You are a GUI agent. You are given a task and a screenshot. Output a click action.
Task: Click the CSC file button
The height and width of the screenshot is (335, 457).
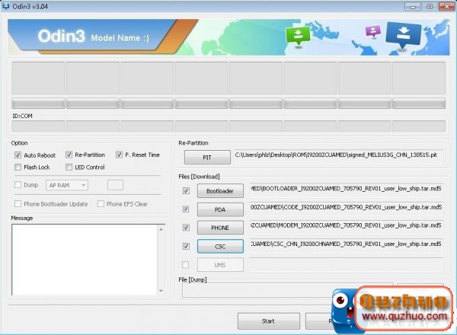[220, 247]
